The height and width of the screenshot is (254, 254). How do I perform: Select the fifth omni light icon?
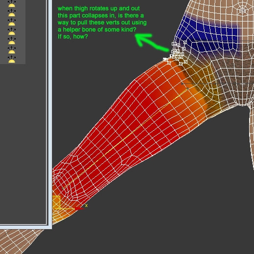tap(12, 41)
